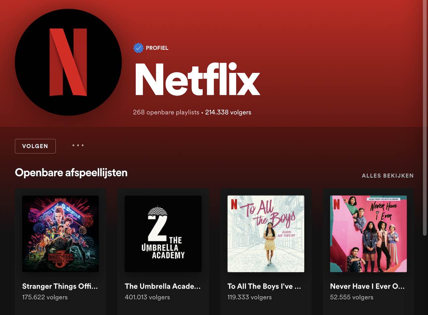Click the 'Stranger Things Offi...' playlist title
The height and width of the screenshot is (315, 428).
[60, 286]
